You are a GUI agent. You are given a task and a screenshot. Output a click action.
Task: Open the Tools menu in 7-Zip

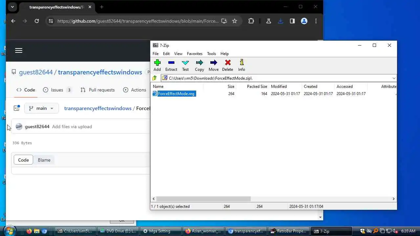211,54
